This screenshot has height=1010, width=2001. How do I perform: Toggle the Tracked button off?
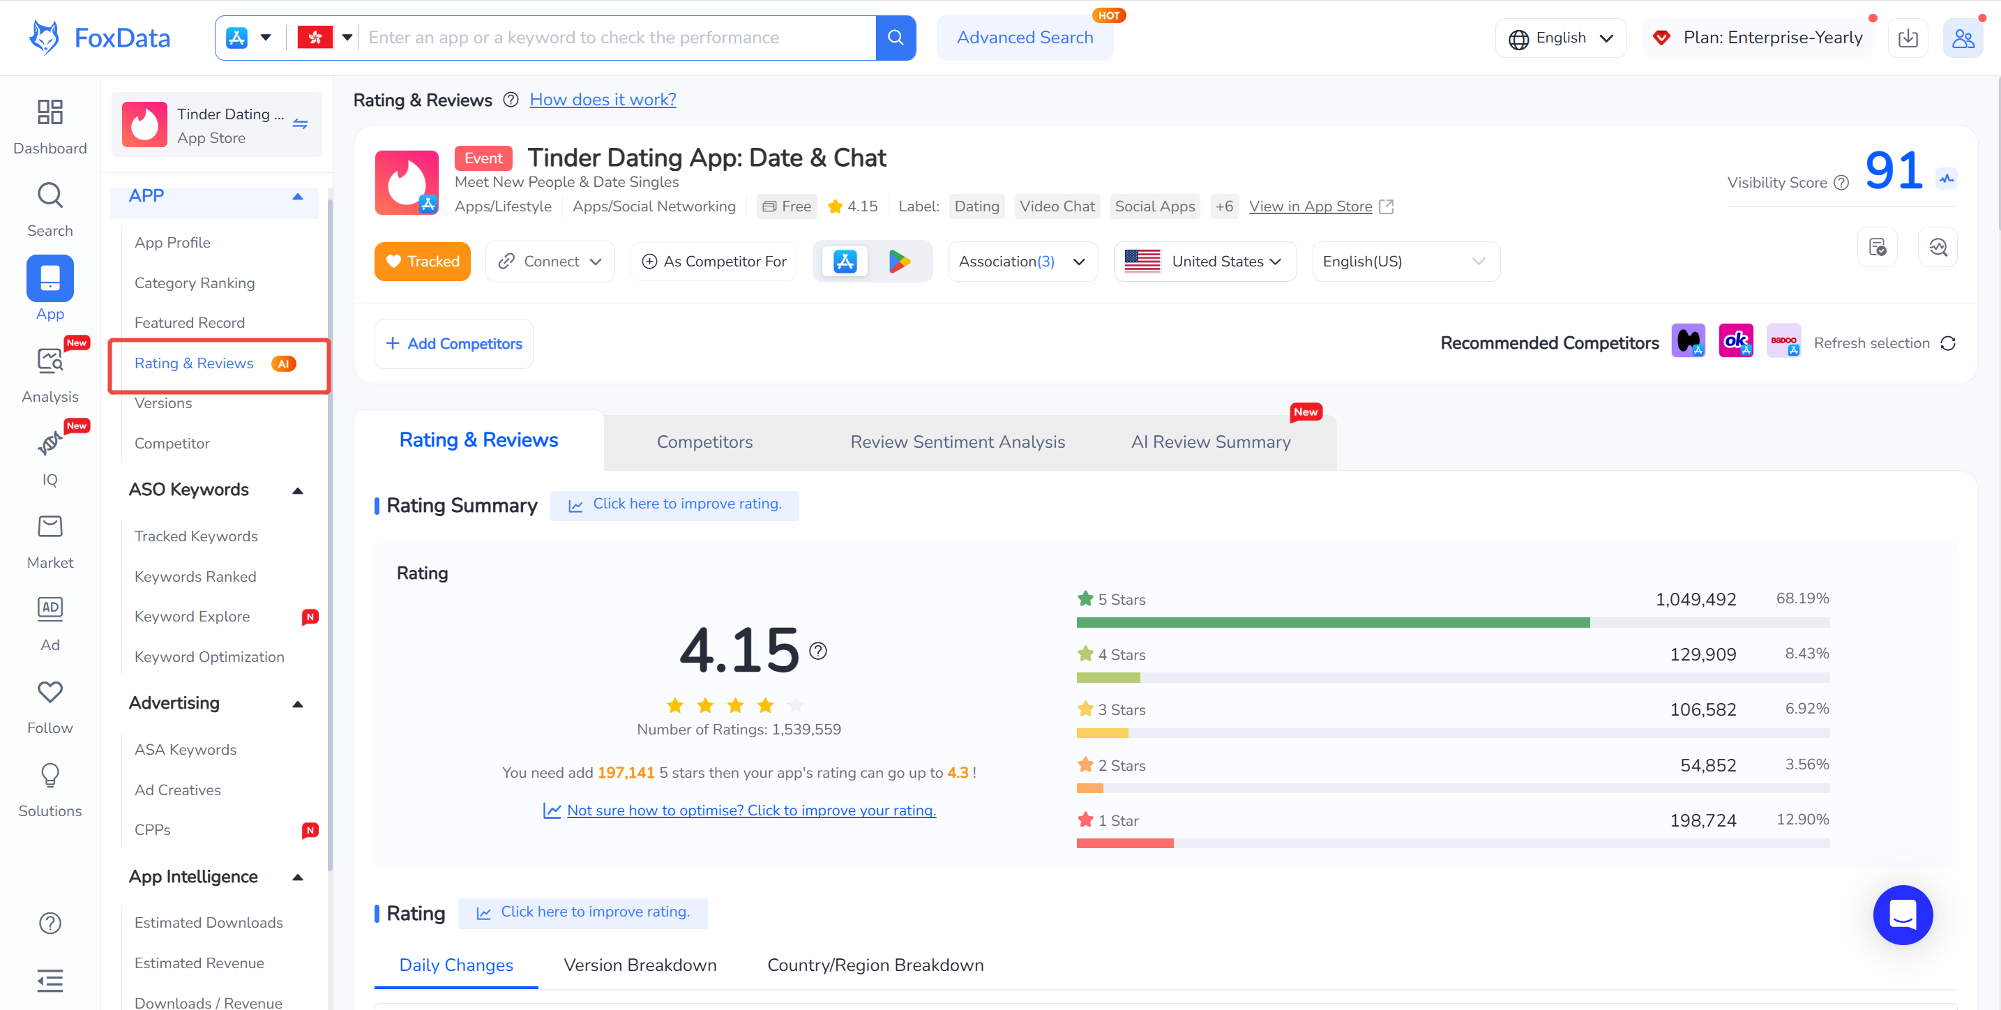pyautogui.click(x=423, y=262)
